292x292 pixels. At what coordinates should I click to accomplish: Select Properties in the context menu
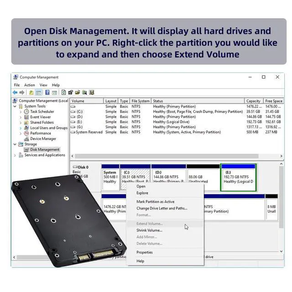click(x=145, y=252)
